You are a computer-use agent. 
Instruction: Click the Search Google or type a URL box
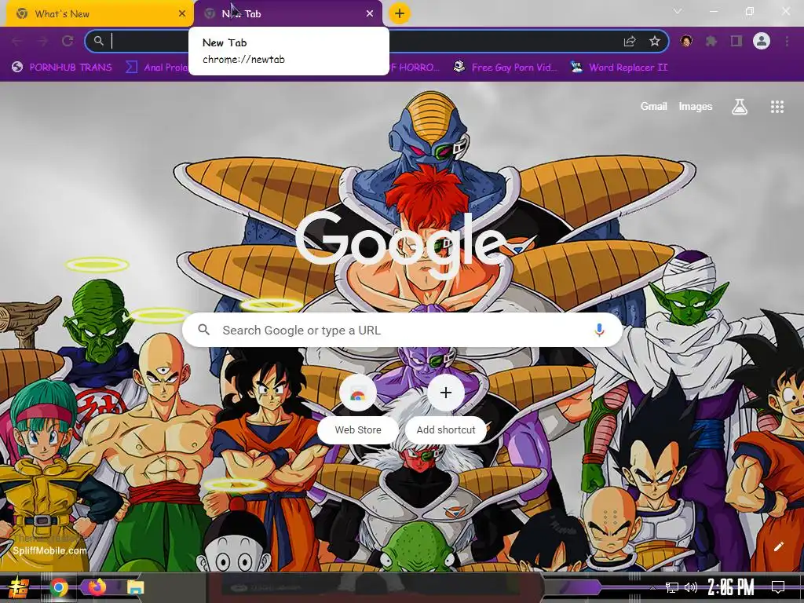click(403, 330)
